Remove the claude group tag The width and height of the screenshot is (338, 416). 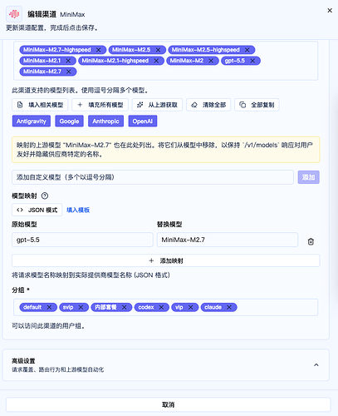[x=229, y=307]
